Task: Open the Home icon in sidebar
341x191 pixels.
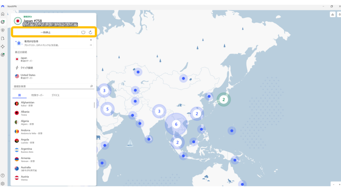Action: point(3,14)
